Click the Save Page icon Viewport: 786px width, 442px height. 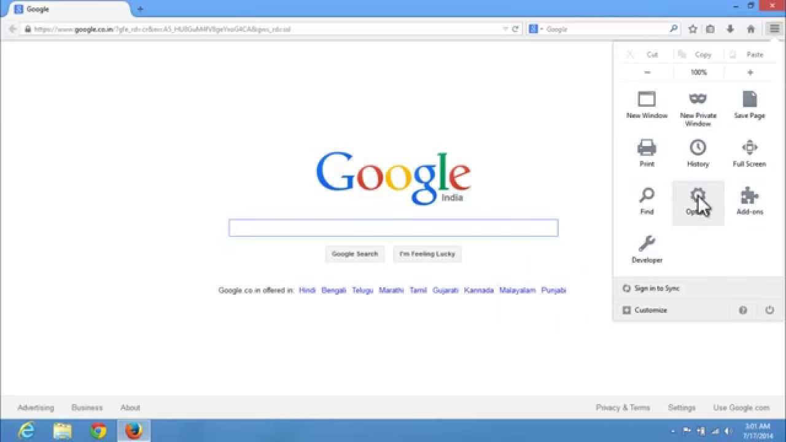click(x=749, y=99)
